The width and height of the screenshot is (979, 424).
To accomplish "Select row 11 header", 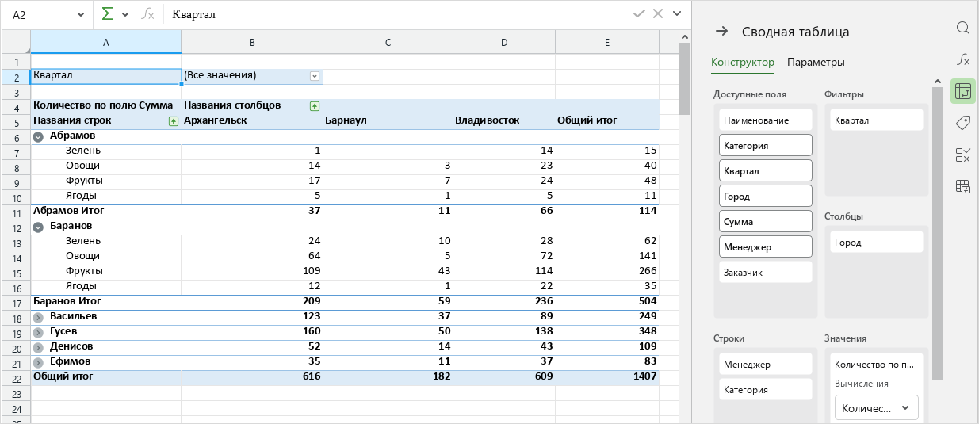I will point(15,212).
